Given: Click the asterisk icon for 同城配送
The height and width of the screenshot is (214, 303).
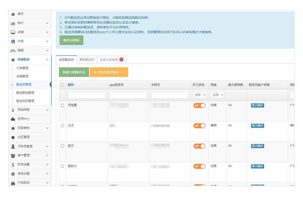Looking at the screenshot, I should tap(13, 60).
